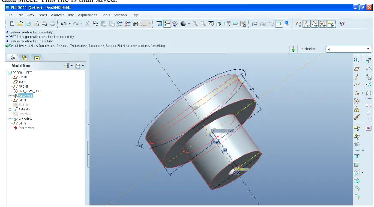
Task: Open the undo history dropdown arrow
Action: pyautogui.click(x=70, y=24)
